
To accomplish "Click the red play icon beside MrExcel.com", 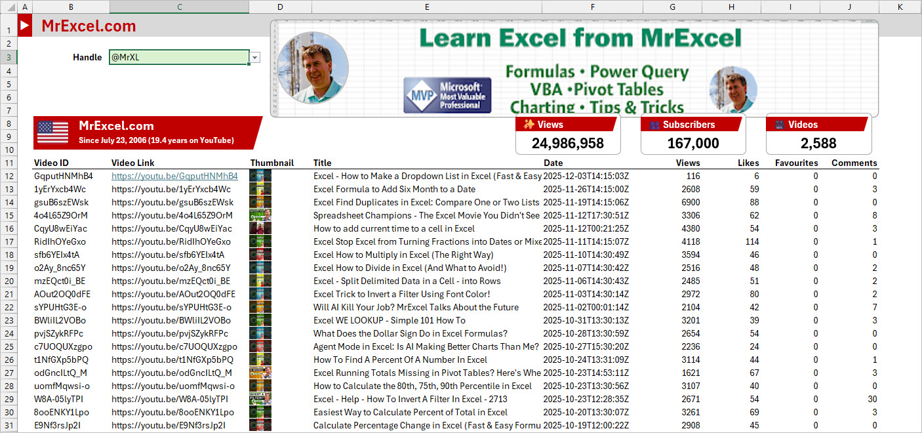I will coord(25,26).
